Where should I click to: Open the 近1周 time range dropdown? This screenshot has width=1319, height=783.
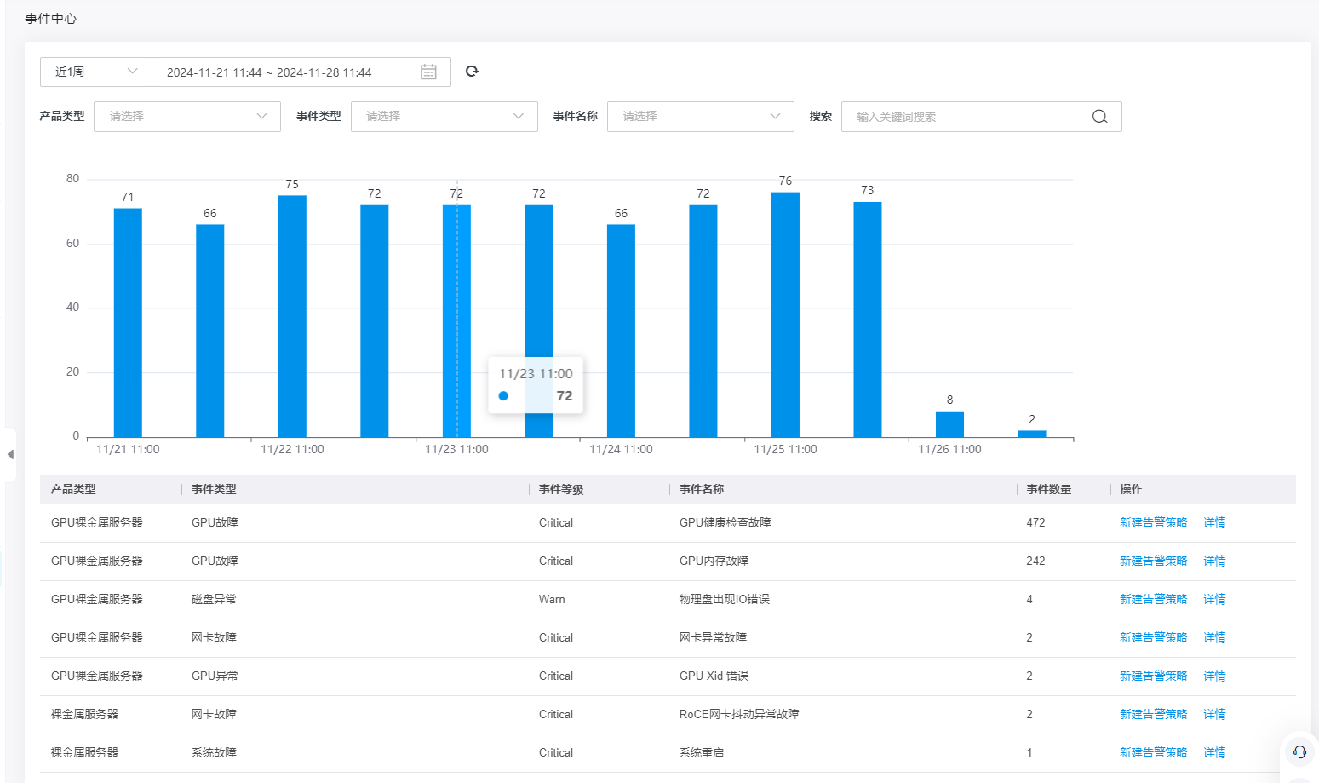click(x=95, y=72)
